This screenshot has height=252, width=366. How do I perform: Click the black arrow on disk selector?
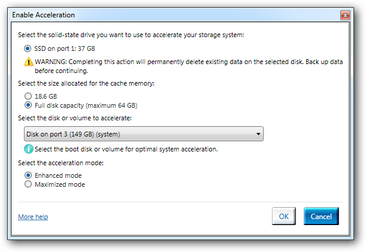[258, 134]
